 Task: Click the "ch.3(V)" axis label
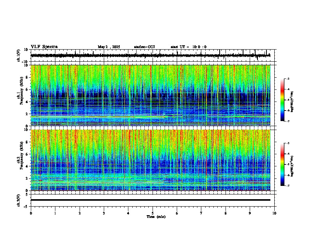[19, 200]
